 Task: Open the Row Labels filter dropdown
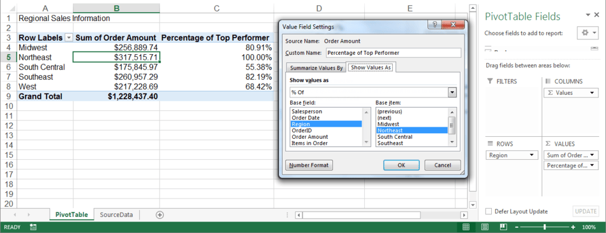[x=69, y=38]
